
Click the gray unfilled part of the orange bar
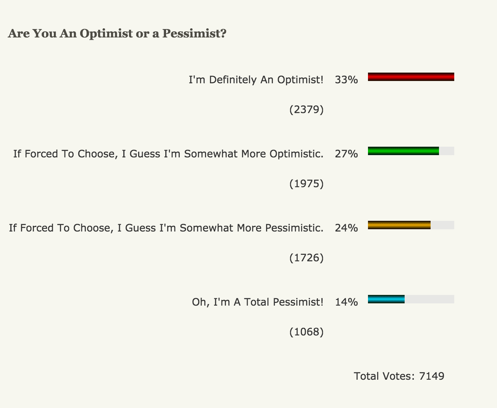[x=442, y=225]
